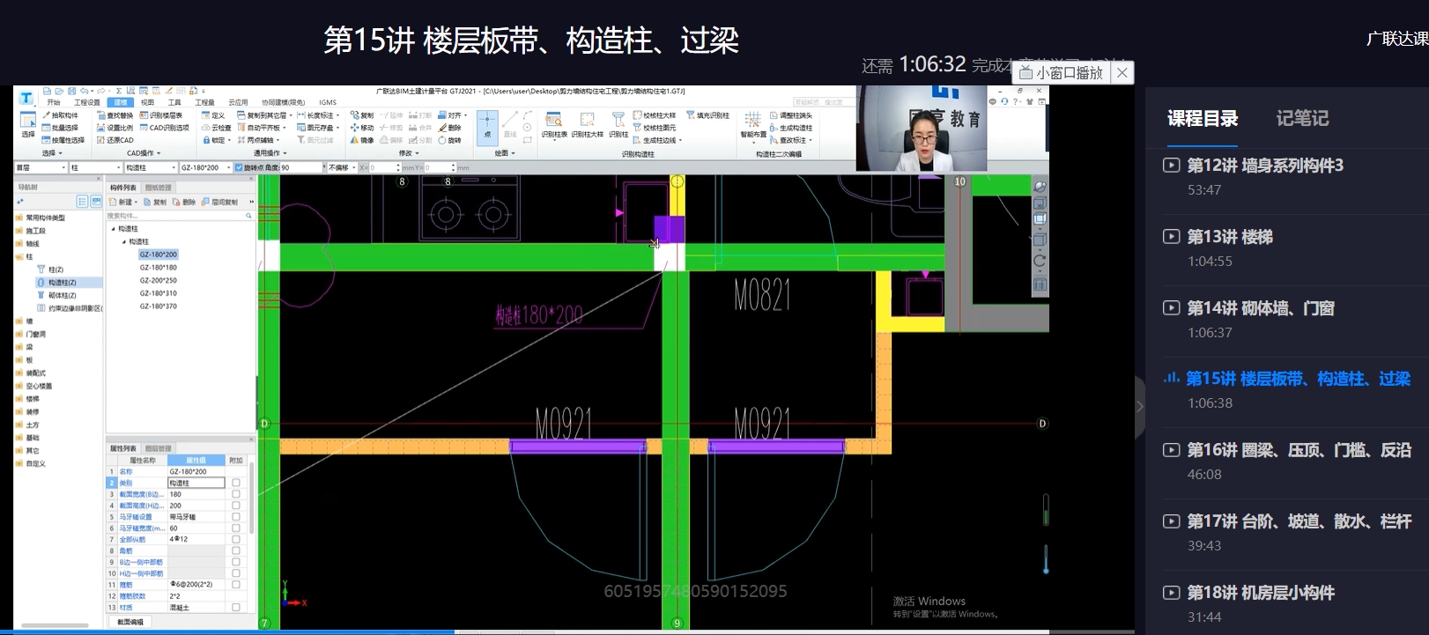The width and height of the screenshot is (1429, 635).
Task: Tick the 附加 checkbox for 截面宽度 row
Action: (236, 494)
